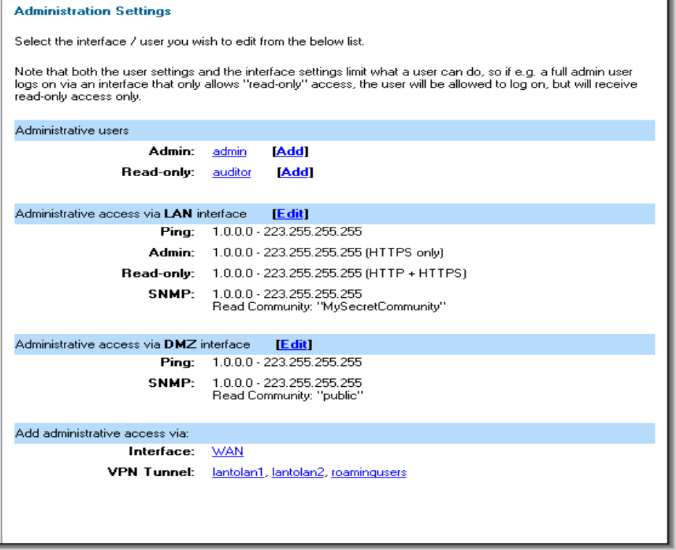Viewport: 676px width, 550px height.
Task: Click Add beside the auditor user
Action: (x=295, y=172)
